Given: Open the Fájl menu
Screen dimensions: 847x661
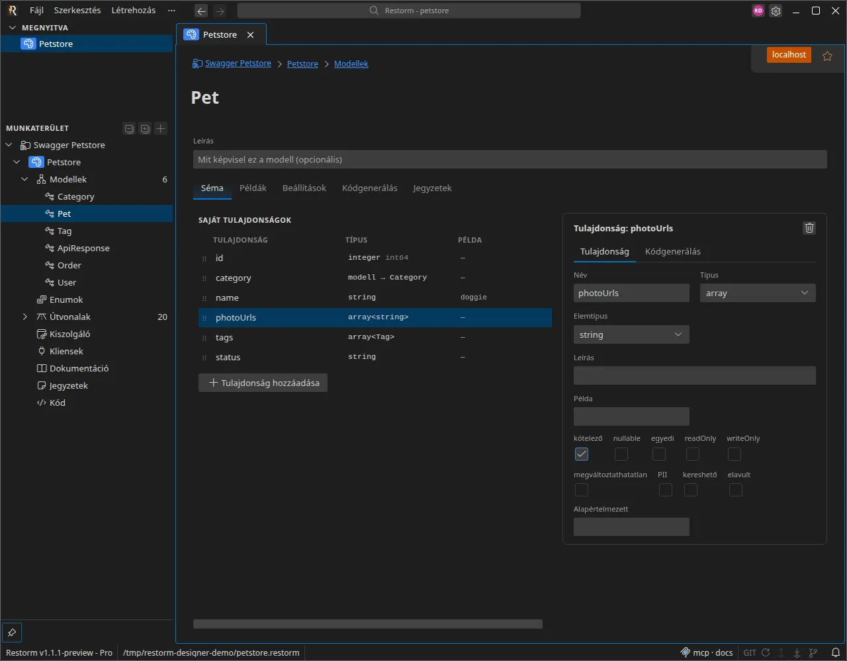Looking at the screenshot, I should click(36, 11).
